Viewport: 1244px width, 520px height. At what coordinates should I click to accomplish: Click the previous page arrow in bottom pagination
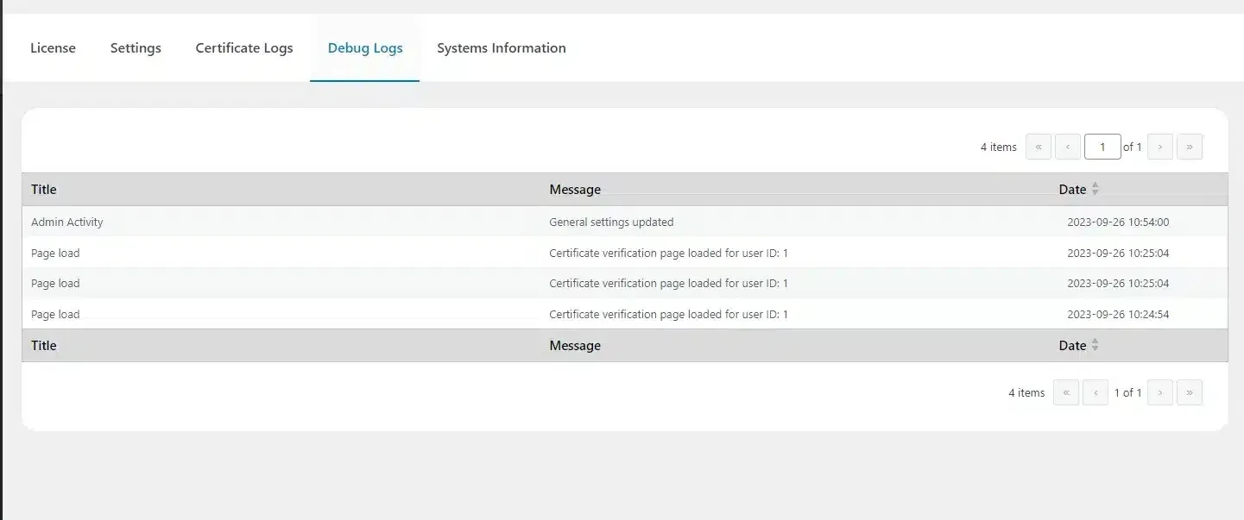(x=1095, y=392)
